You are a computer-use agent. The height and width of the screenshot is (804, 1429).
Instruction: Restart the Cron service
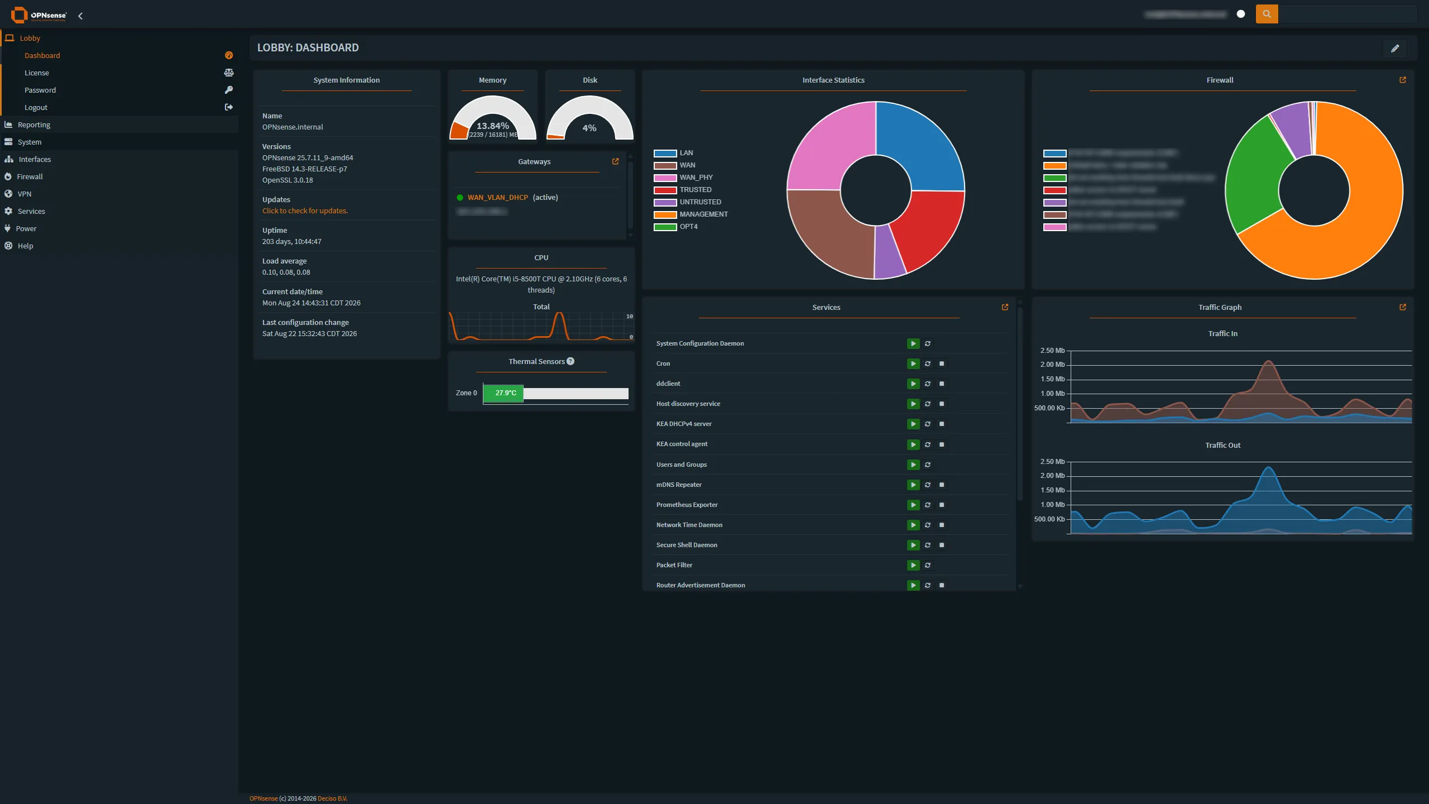coord(928,363)
